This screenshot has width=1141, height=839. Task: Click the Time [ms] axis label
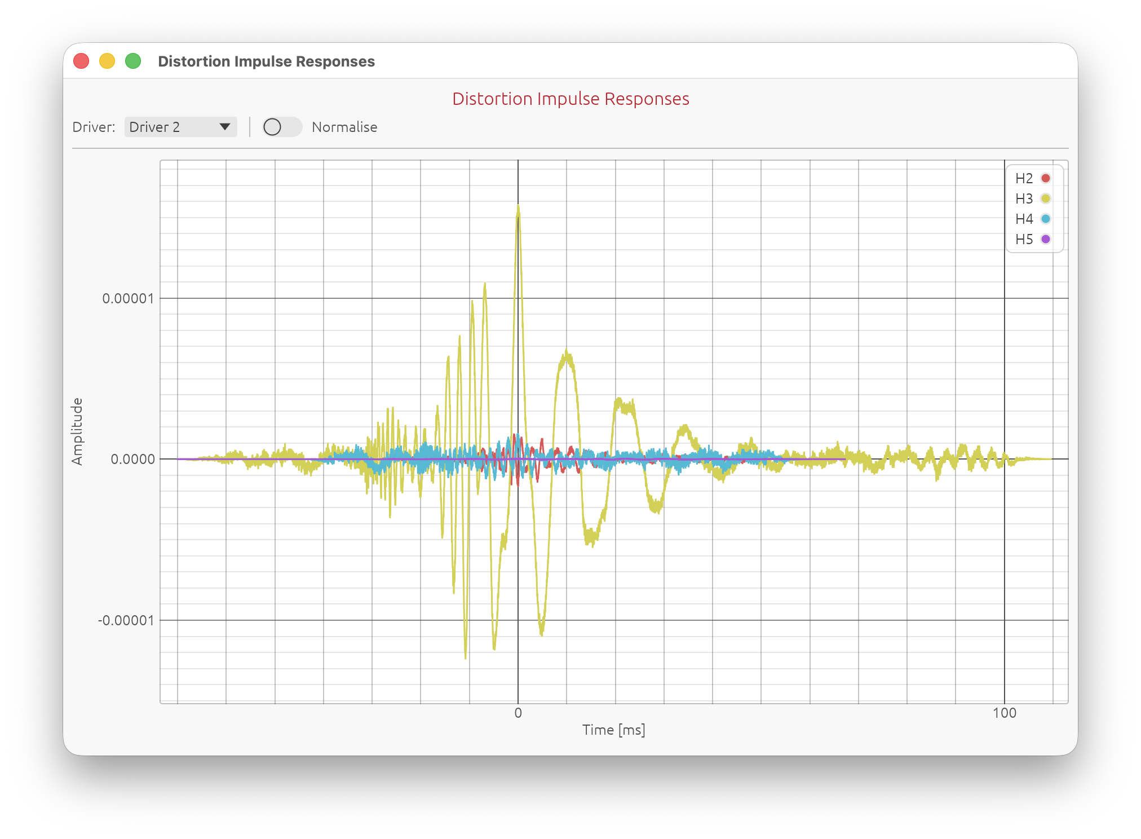(614, 730)
